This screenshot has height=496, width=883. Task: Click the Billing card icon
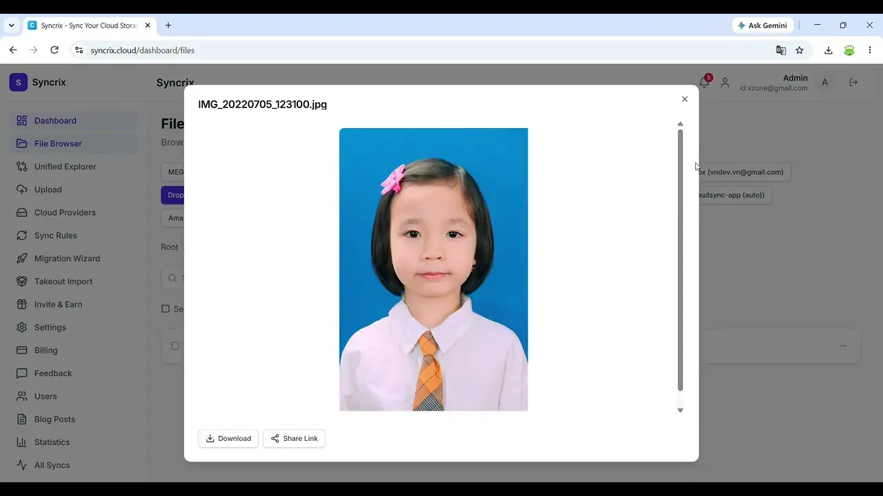point(21,350)
